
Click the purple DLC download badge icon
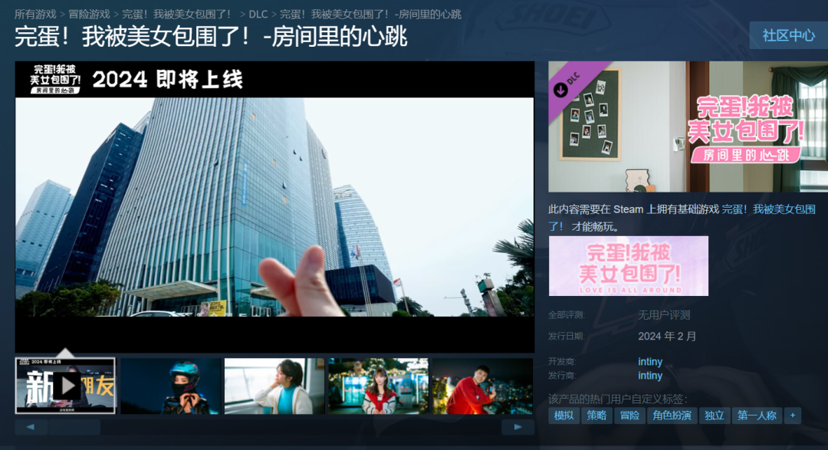[560, 90]
